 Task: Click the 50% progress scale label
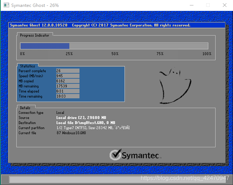click(x=115, y=54)
